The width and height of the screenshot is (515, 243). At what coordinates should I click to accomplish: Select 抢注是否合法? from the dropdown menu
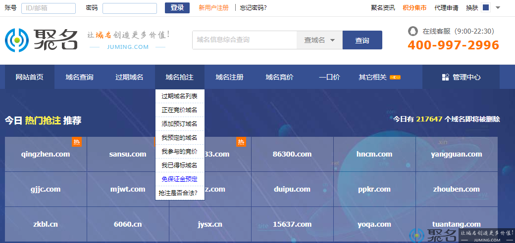[180, 193]
